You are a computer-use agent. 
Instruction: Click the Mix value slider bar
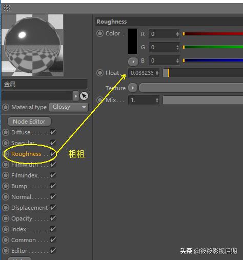pyautogui.click(x=203, y=100)
